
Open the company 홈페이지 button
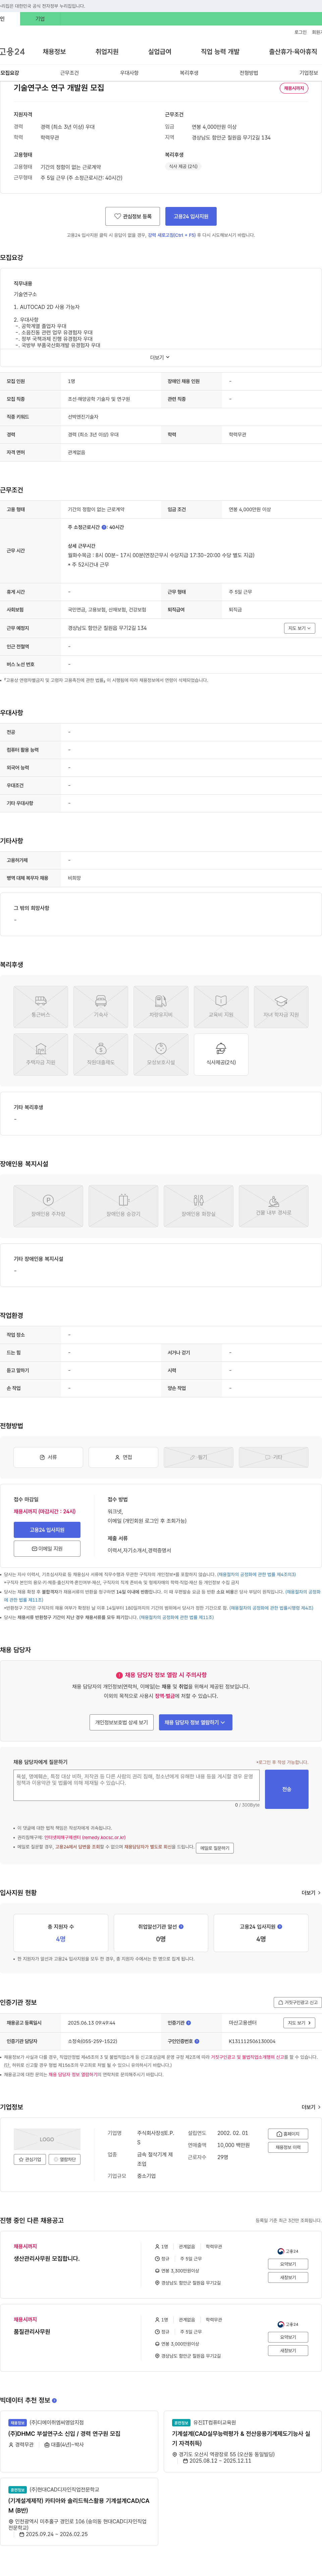point(288,2134)
